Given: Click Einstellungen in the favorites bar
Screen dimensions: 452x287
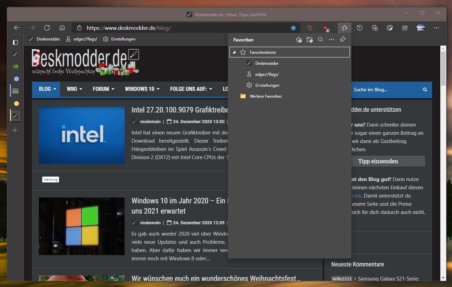Looking at the screenshot, I should (x=119, y=39).
